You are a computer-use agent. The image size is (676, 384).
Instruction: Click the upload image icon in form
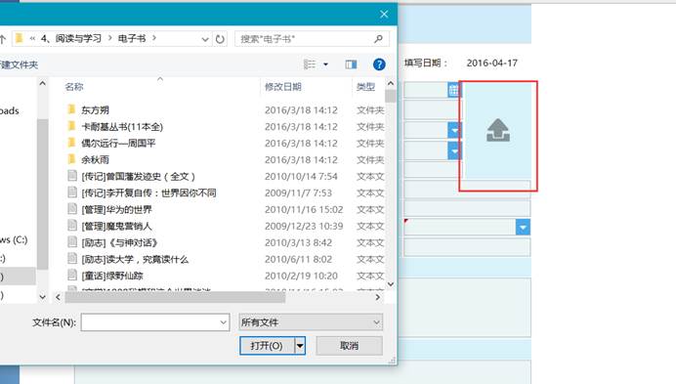coord(498,131)
